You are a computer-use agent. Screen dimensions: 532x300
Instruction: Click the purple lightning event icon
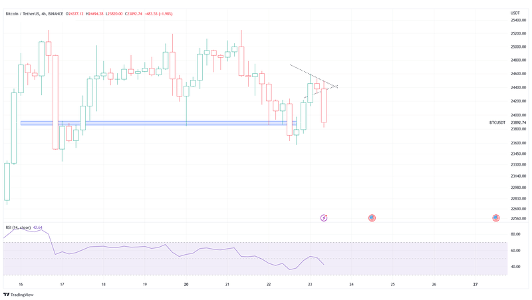click(x=324, y=218)
